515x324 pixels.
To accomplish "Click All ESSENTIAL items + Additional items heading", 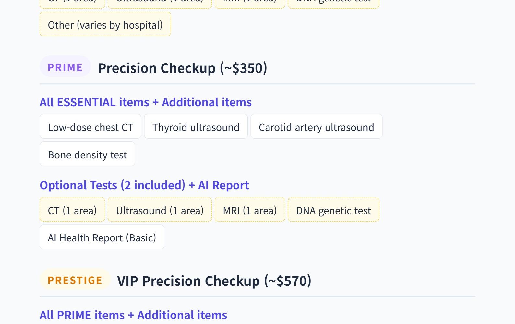I will (x=145, y=102).
